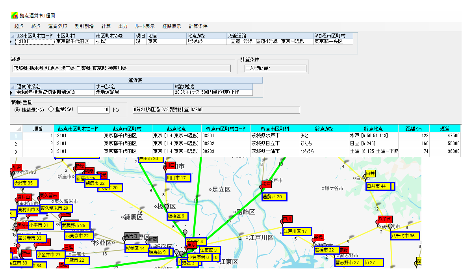The image size is (473, 270).
Task: Click the load weight input field
Action: click(x=94, y=110)
